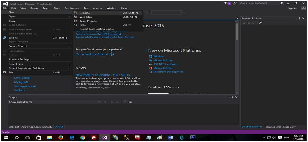Viewport: 308px width, 142px height.
Task: Switch to the Error List tab
Action: click(x=14, y=127)
